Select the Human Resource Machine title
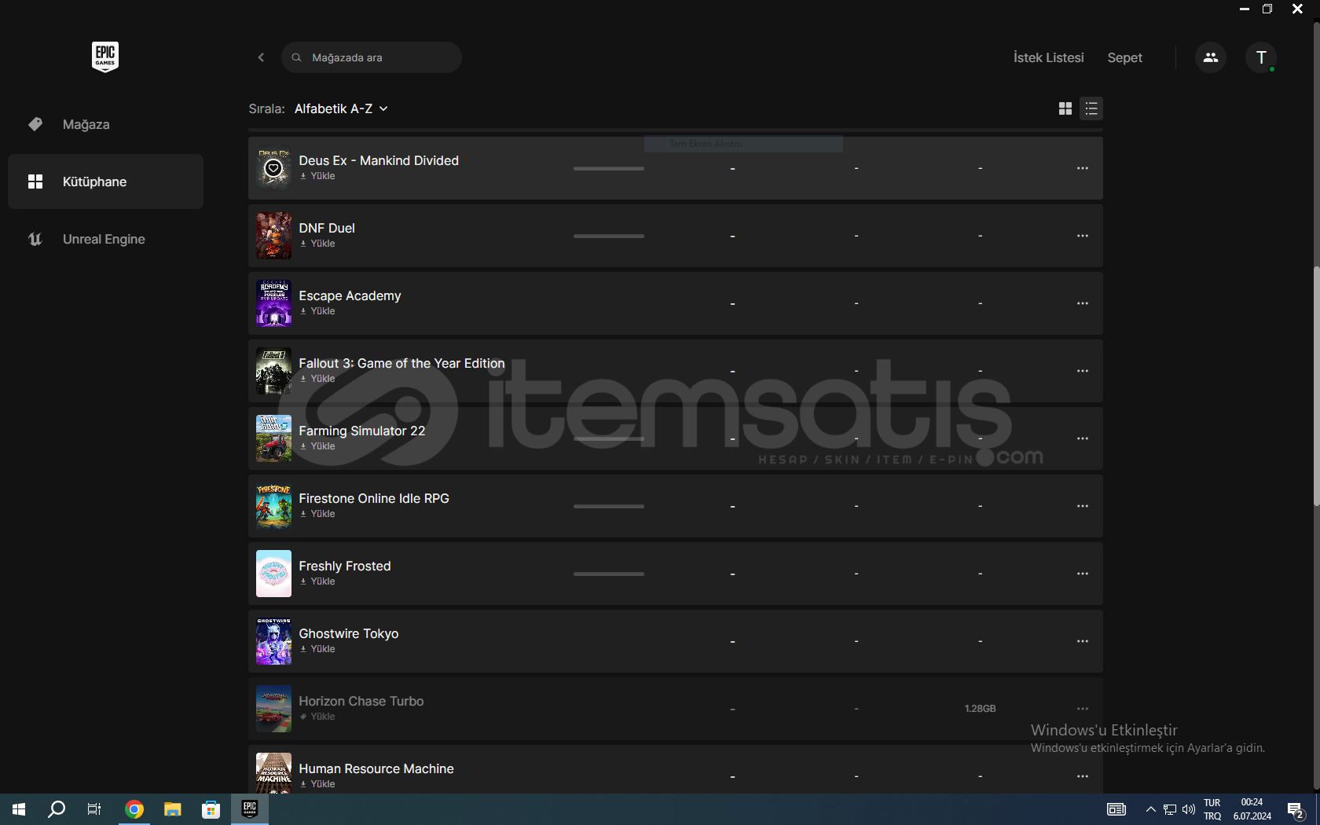The width and height of the screenshot is (1320, 825). 376,768
